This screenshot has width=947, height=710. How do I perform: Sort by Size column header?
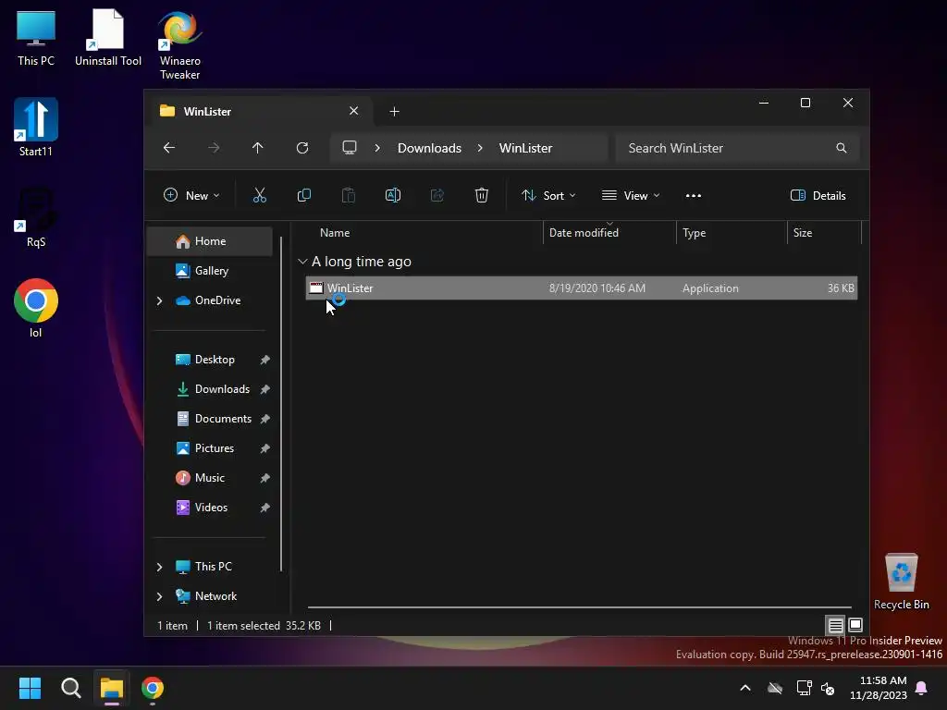pos(824,233)
